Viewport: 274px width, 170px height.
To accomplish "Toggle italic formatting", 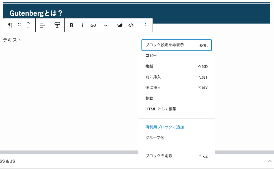I will click(x=82, y=25).
